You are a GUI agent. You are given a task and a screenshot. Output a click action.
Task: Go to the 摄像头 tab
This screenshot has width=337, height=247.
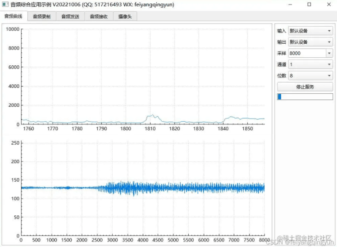coord(125,17)
